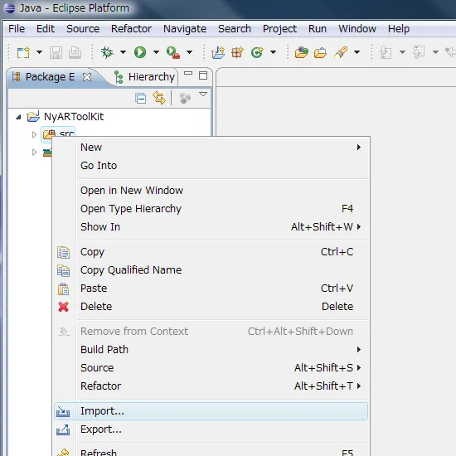This screenshot has height=456, width=456.
Task: Click the New Java Project icon
Action: (x=218, y=52)
